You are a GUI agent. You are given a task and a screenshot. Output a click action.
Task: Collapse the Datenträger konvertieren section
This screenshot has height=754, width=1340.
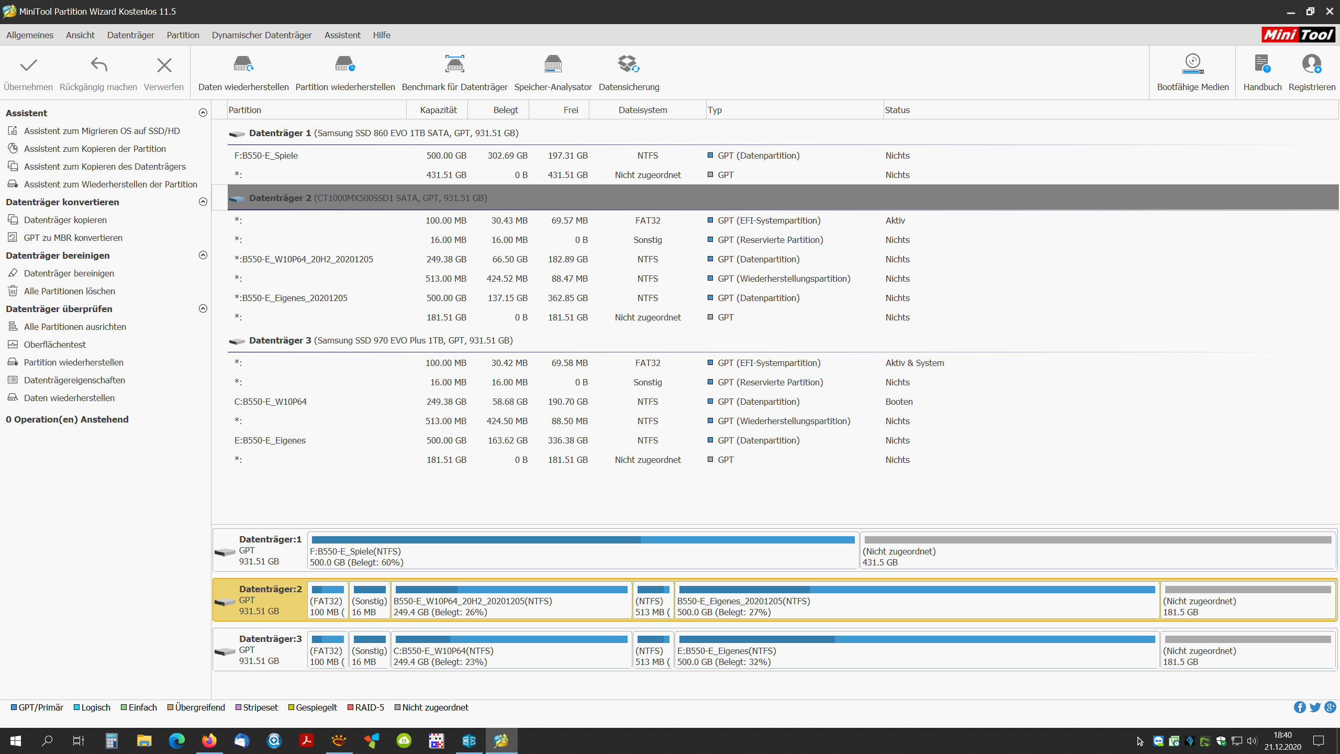pyautogui.click(x=203, y=202)
